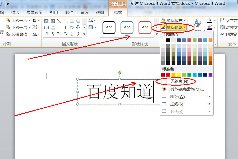
Task: Open the Edit Shape icon menu
Action: point(92,20)
